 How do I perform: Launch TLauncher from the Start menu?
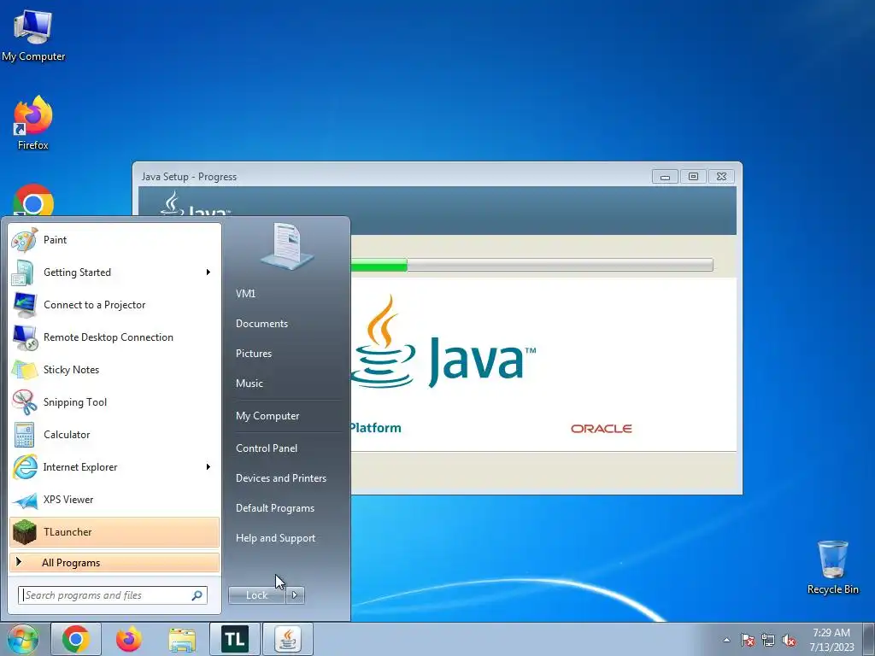pyautogui.click(x=115, y=531)
